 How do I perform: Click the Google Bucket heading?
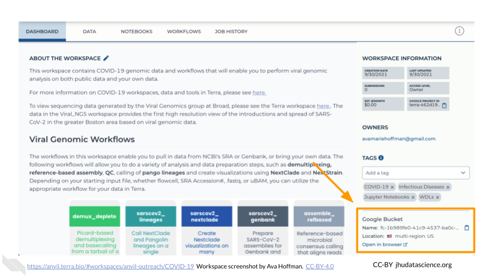click(x=382, y=219)
